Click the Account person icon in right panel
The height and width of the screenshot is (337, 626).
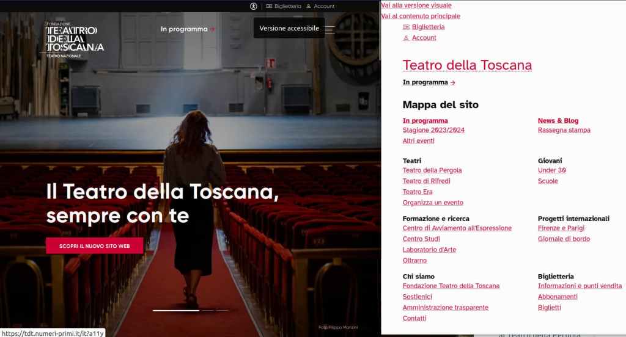pyautogui.click(x=406, y=38)
